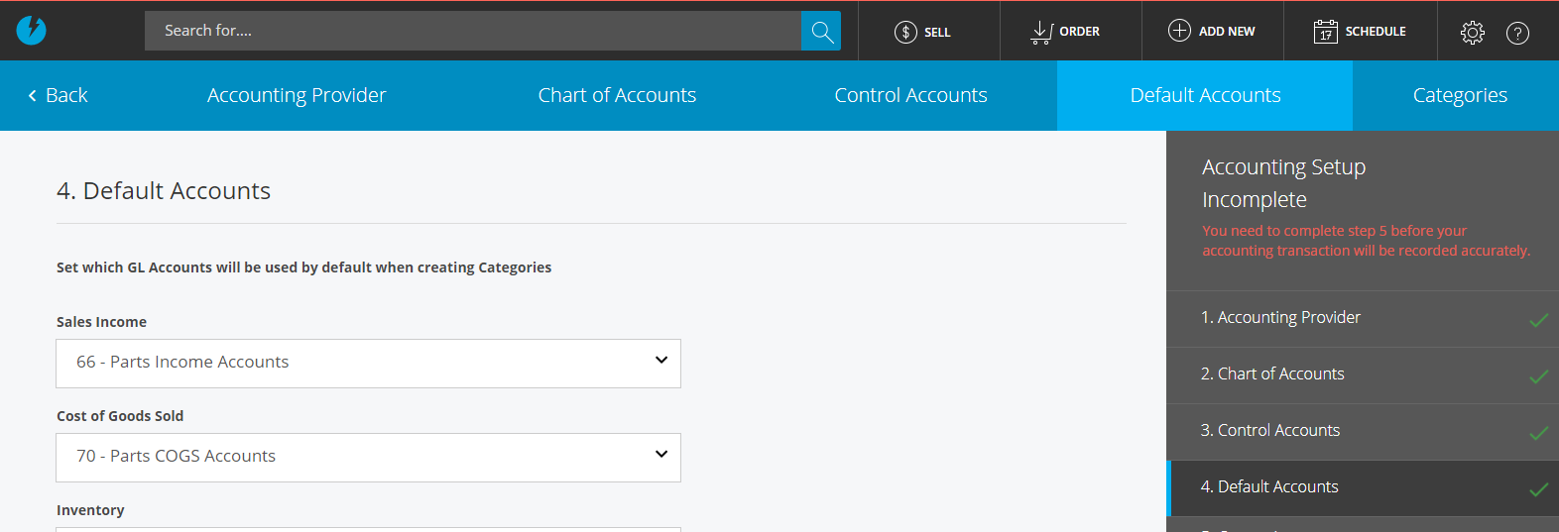Click the 'Cost of Goods Sold' field label
Screen dimensions: 1559x532
[120, 416]
